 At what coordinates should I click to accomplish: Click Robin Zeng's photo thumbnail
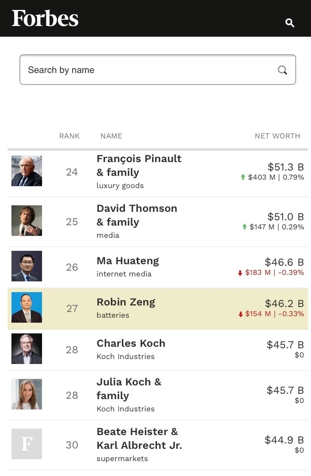27,307
